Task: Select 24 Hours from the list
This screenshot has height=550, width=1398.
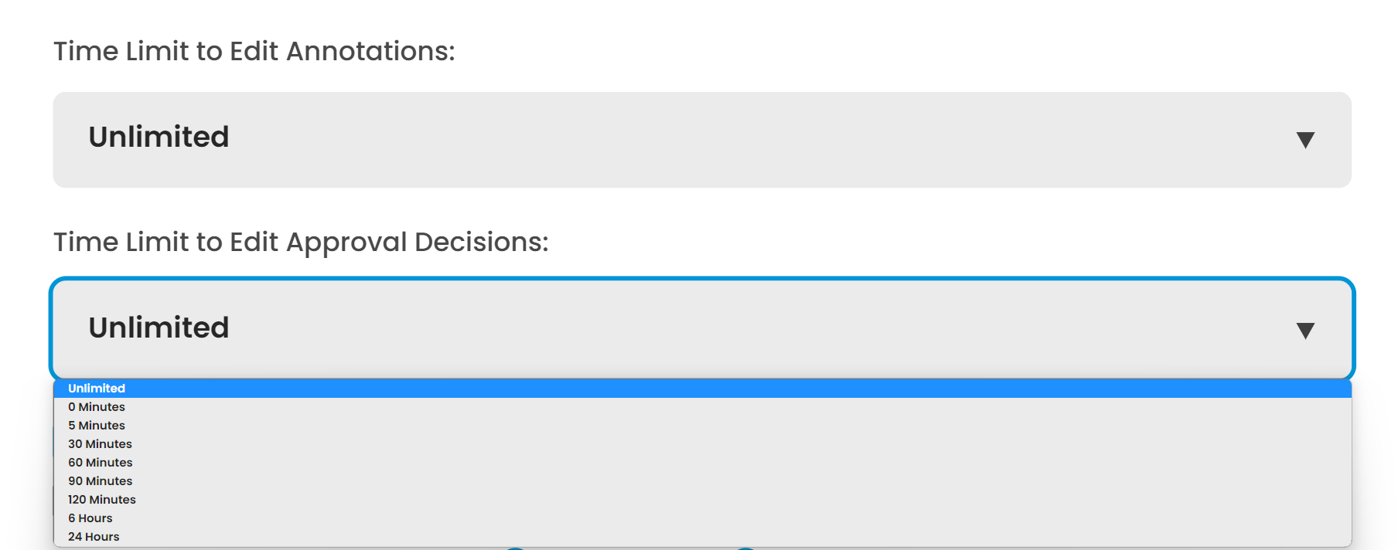Action: [x=94, y=537]
